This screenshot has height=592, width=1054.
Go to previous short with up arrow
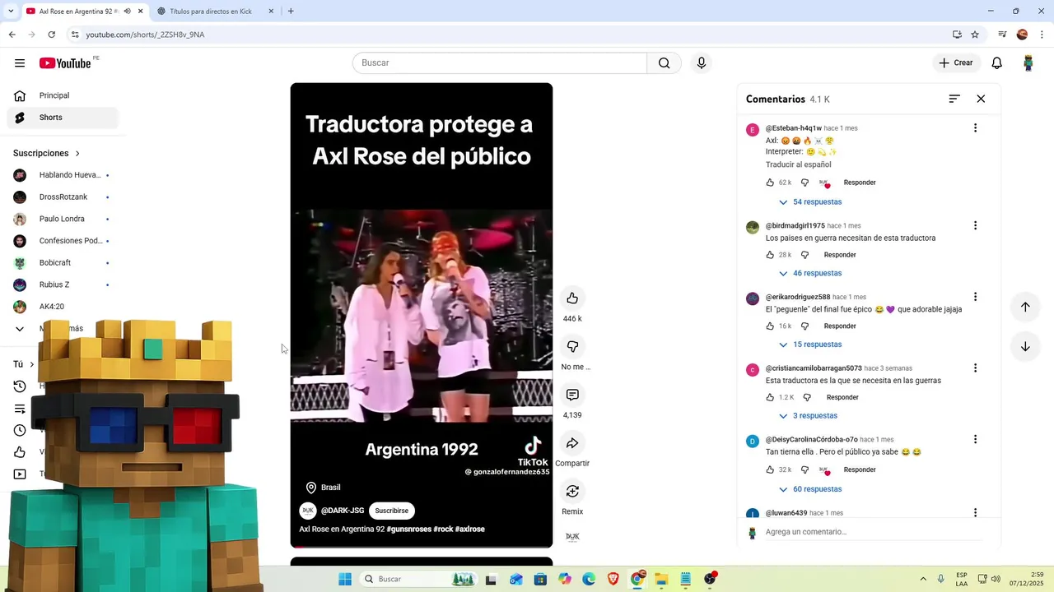point(1025,307)
